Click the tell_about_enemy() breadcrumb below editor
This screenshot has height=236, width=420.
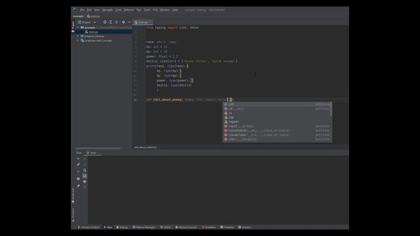coord(146,147)
